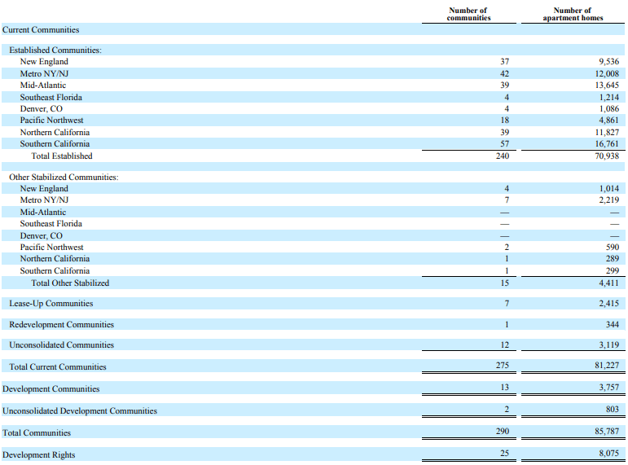
Task: Select the 'Established Communities:' subheading
Action: 55,50
